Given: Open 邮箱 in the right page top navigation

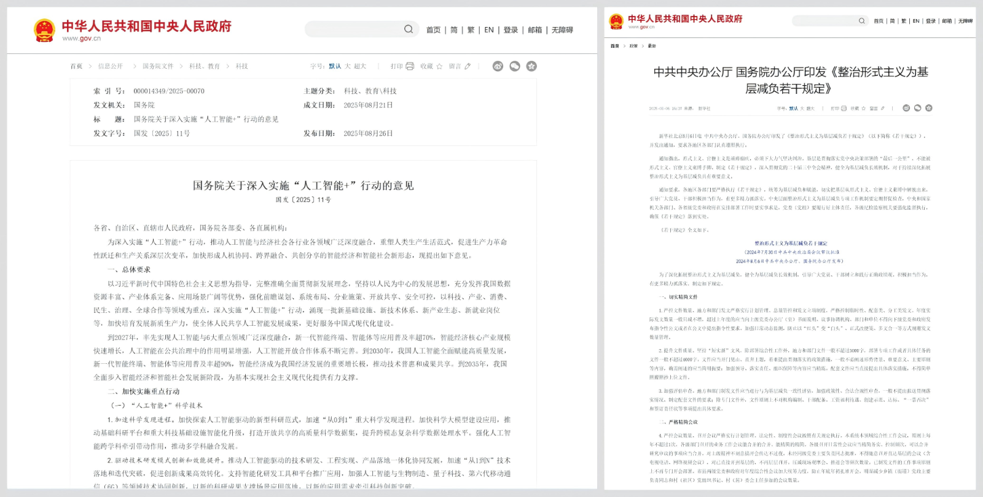Looking at the screenshot, I should (x=947, y=21).
